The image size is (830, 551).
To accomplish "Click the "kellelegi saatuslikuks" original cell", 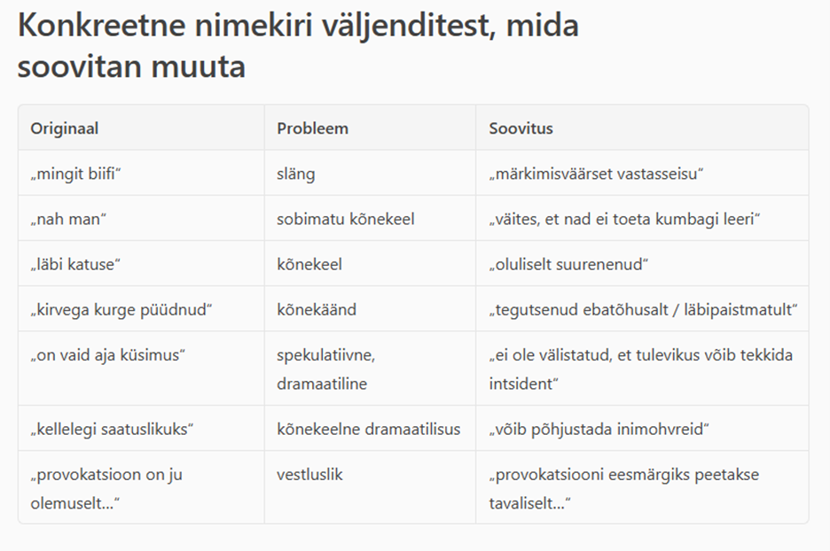I will 112,430.
